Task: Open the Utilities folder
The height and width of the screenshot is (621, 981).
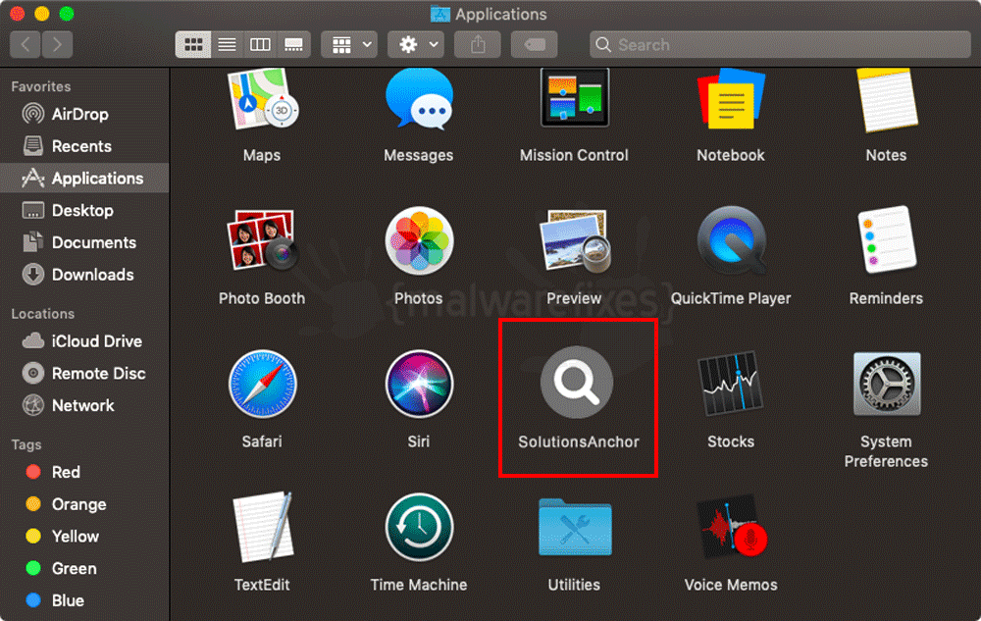Action: click(x=575, y=527)
